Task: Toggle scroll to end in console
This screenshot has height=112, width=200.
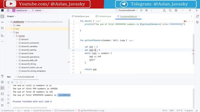Action: (x=8, y=99)
